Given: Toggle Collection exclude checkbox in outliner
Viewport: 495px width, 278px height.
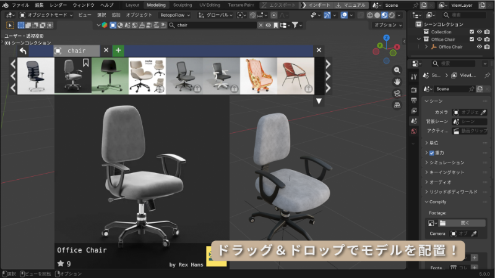Looking at the screenshot, I should coord(471,32).
